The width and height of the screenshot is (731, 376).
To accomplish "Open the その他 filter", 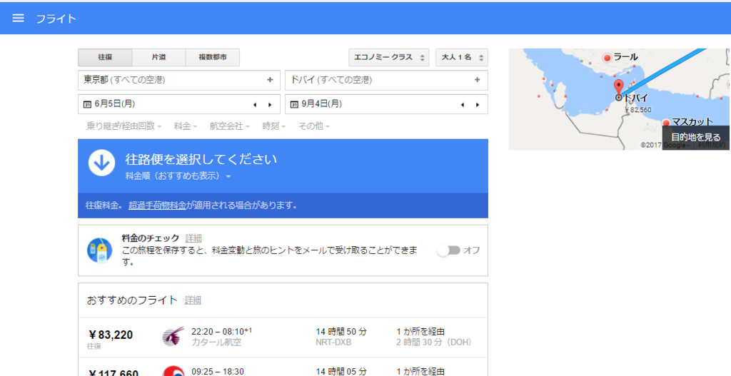I will [x=314, y=126].
